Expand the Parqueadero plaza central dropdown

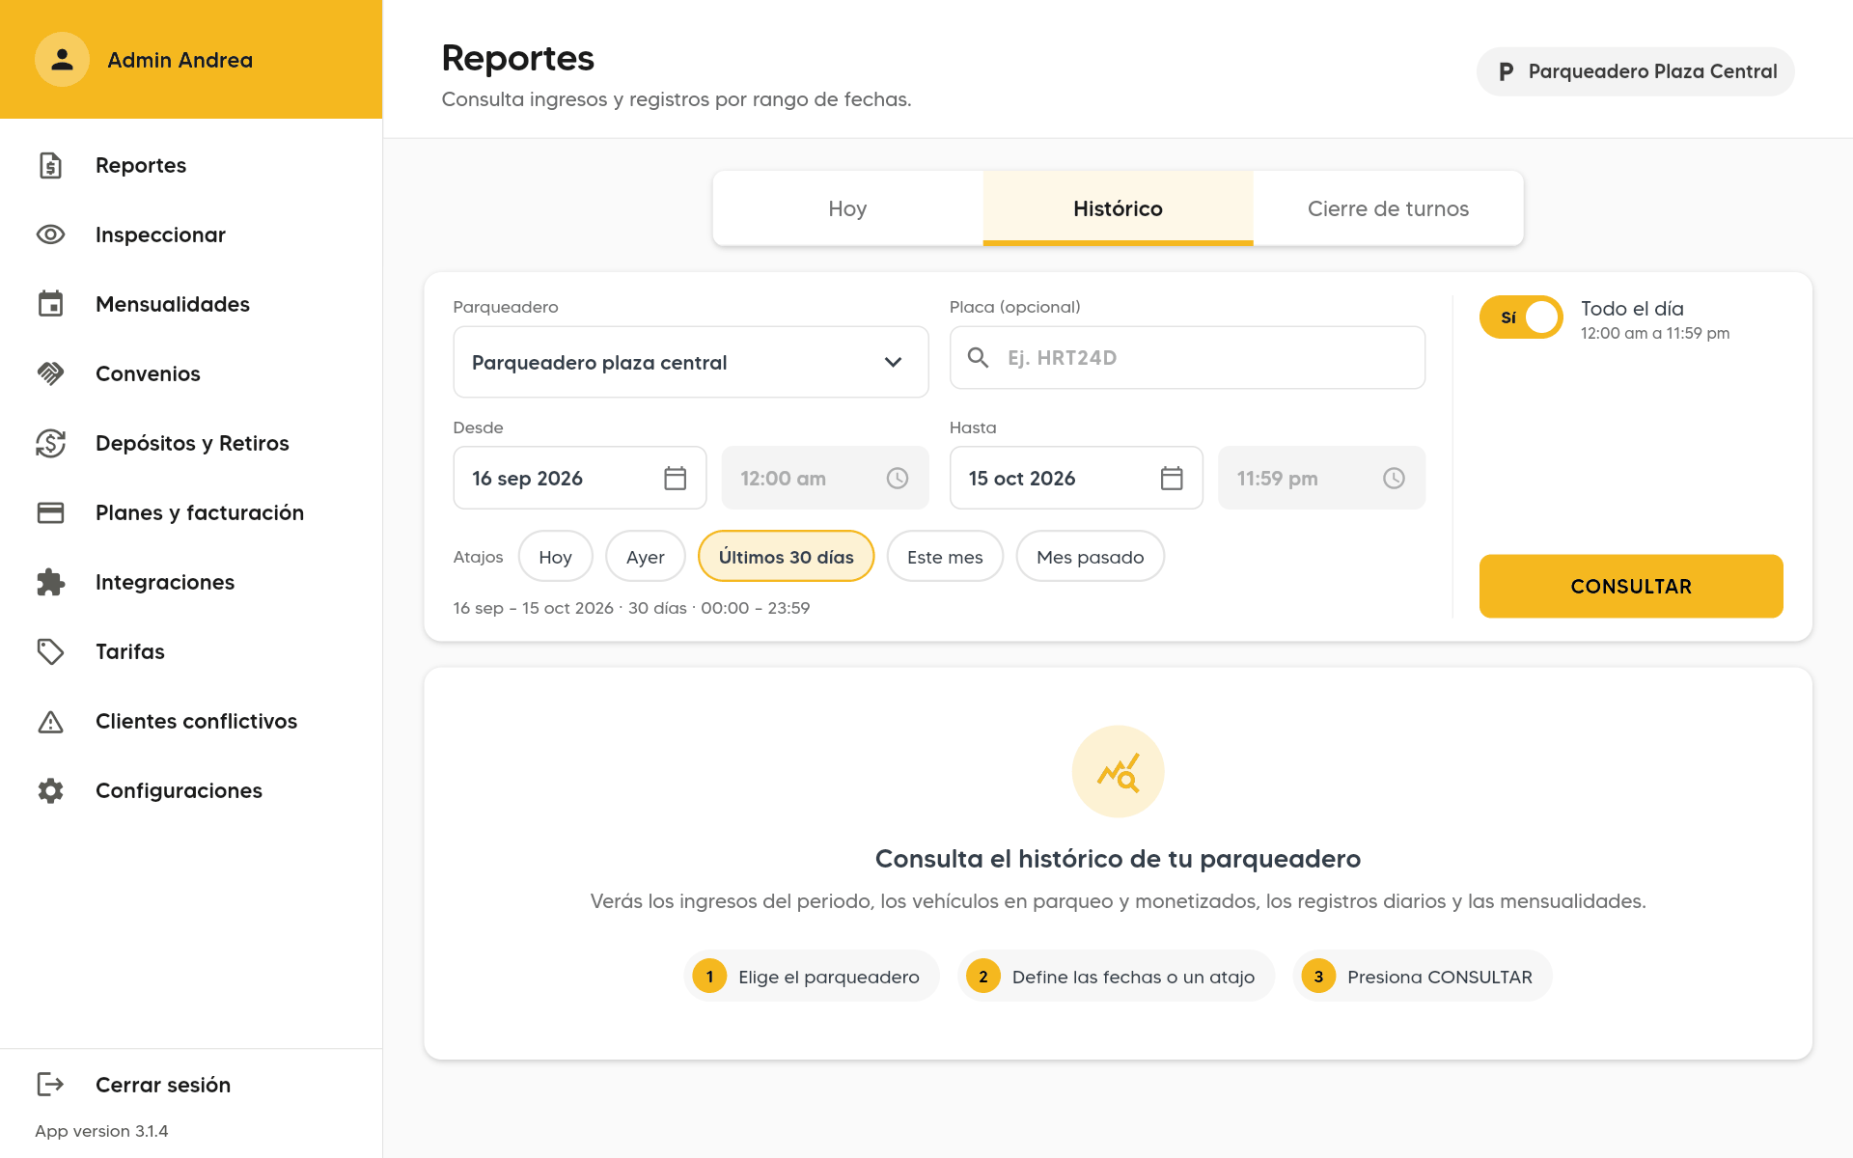pyautogui.click(x=691, y=362)
